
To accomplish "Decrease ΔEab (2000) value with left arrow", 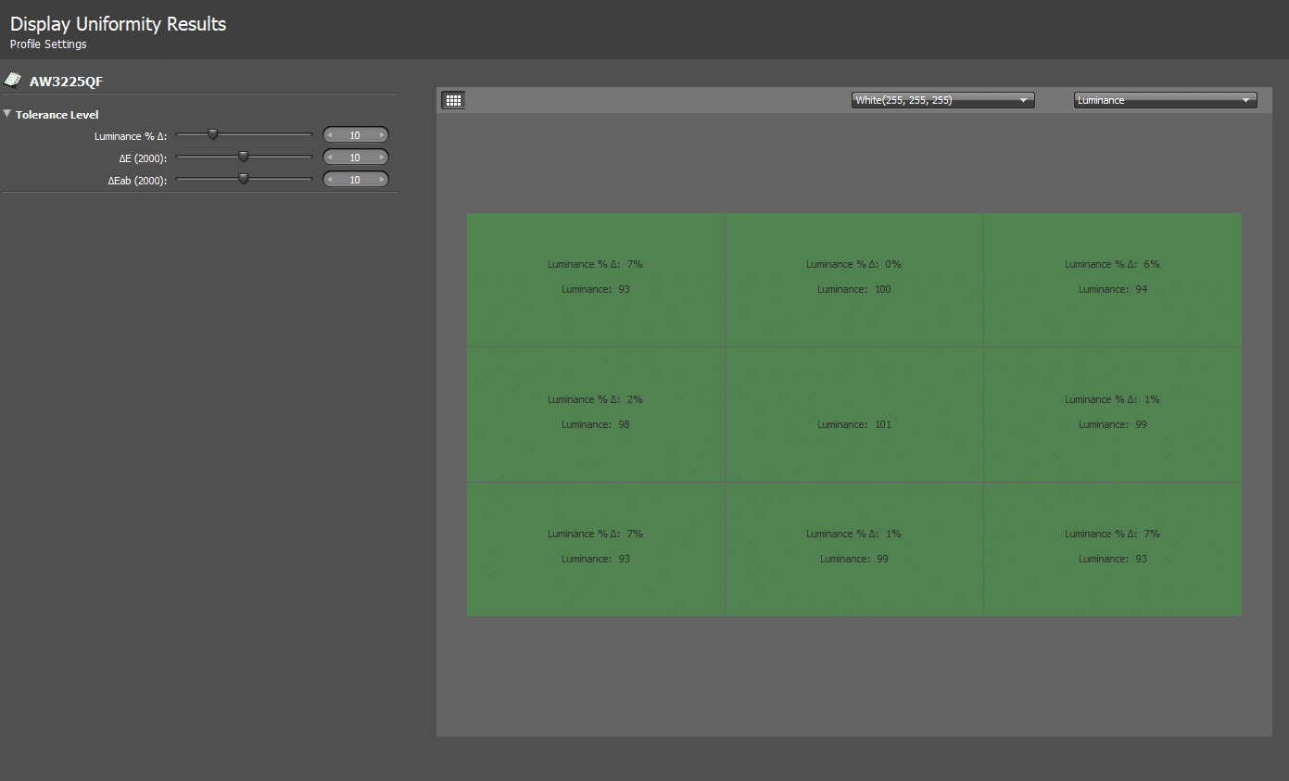I will [x=329, y=180].
